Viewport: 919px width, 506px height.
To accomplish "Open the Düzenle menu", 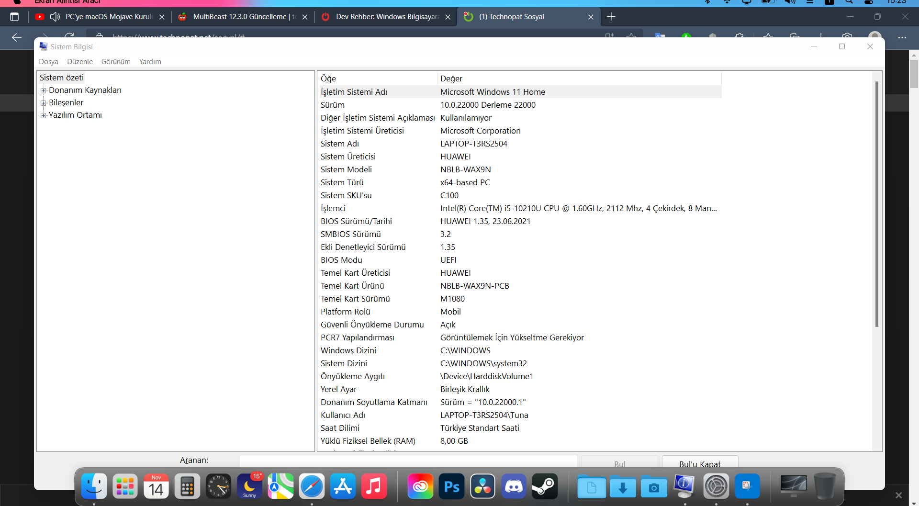I will pos(80,62).
